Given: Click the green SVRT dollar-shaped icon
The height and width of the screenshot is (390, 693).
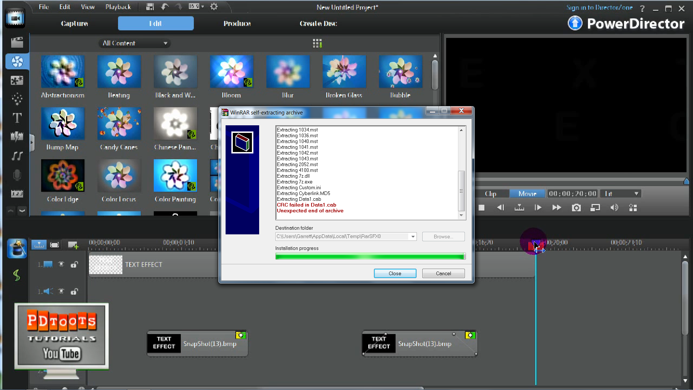Looking at the screenshot, I should coord(16,275).
